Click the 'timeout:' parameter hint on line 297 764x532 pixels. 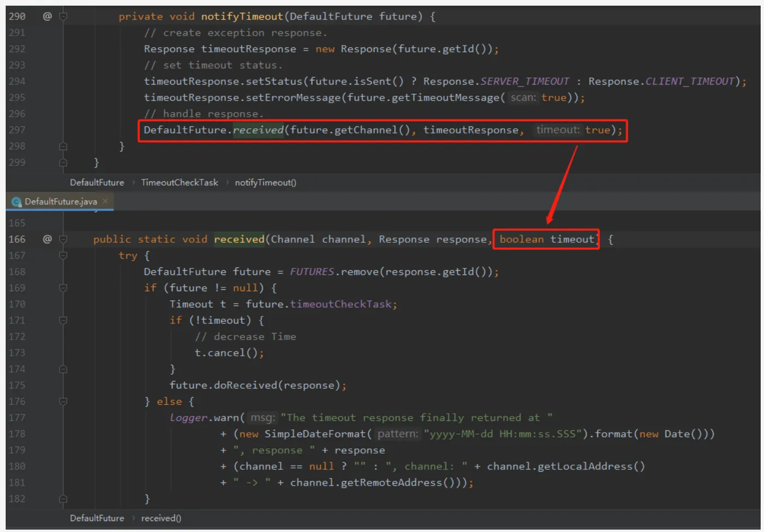(558, 130)
